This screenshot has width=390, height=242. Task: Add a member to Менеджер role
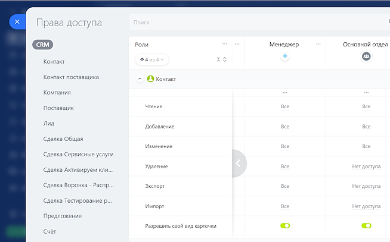pos(285,56)
